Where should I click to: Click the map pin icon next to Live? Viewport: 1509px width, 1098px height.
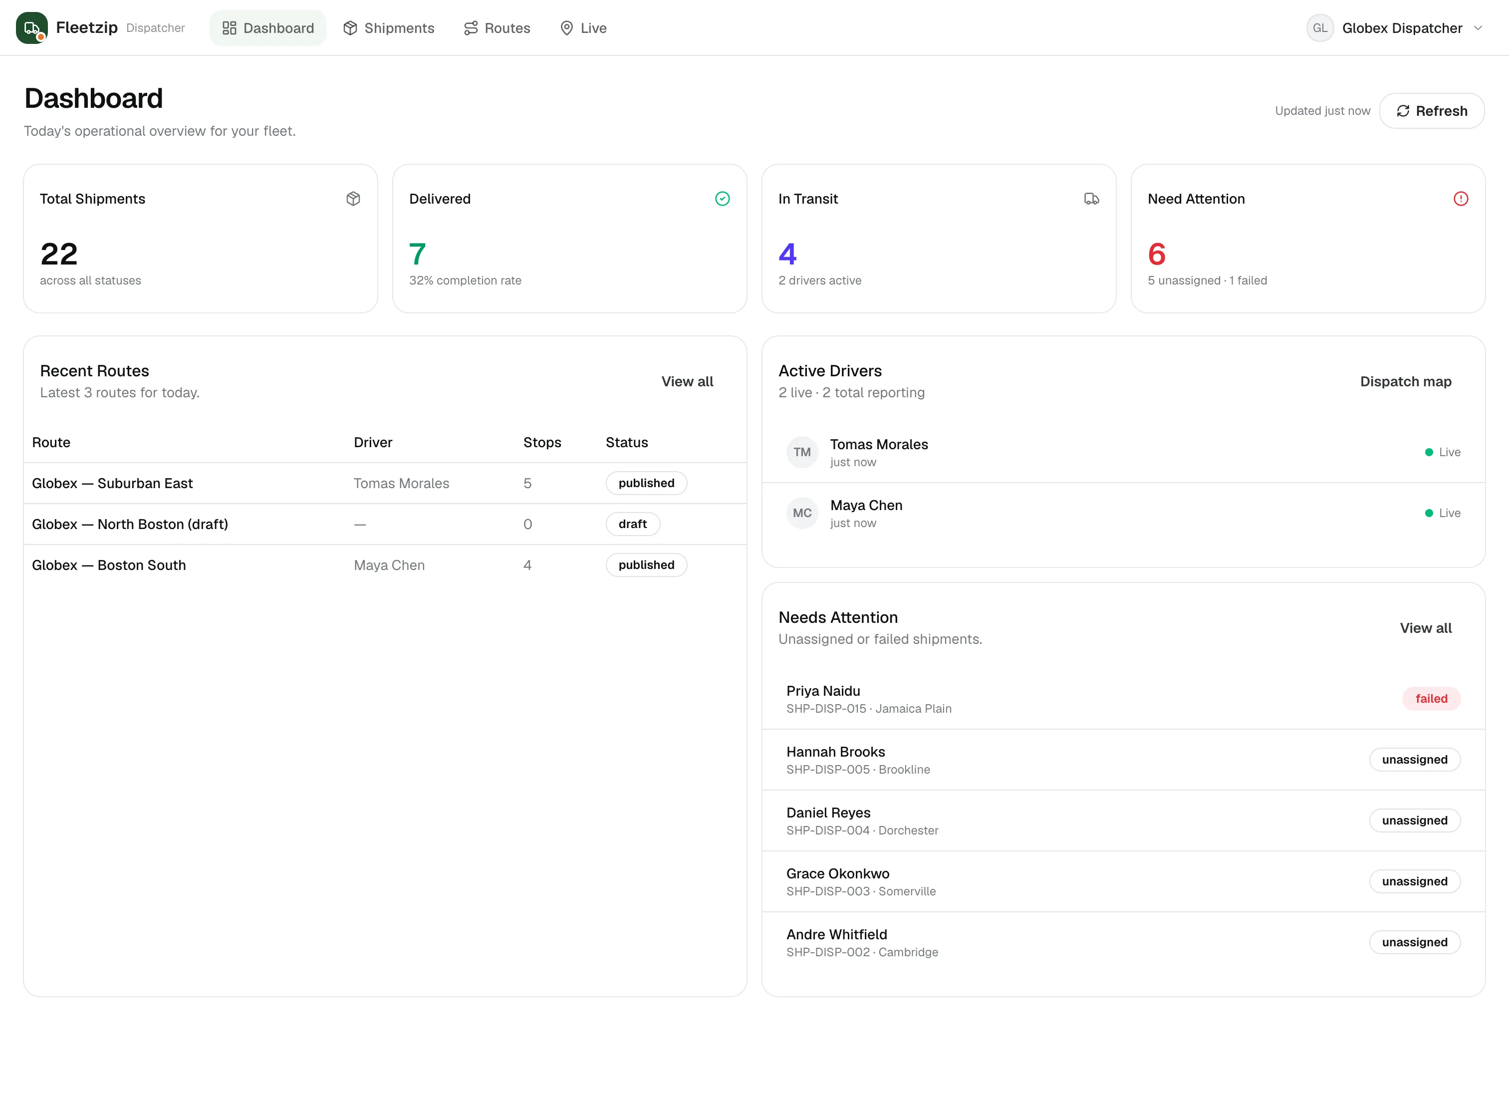coord(567,28)
